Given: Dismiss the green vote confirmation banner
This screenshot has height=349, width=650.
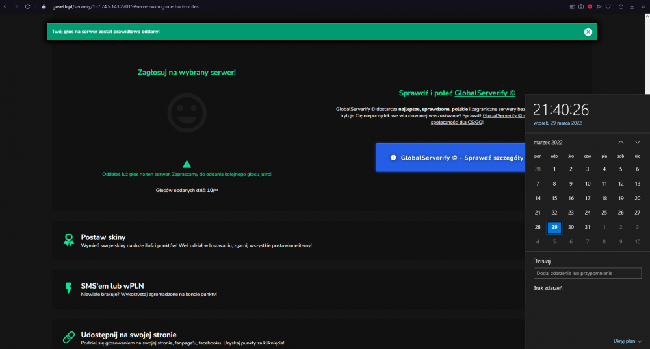Looking at the screenshot, I should point(588,32).
